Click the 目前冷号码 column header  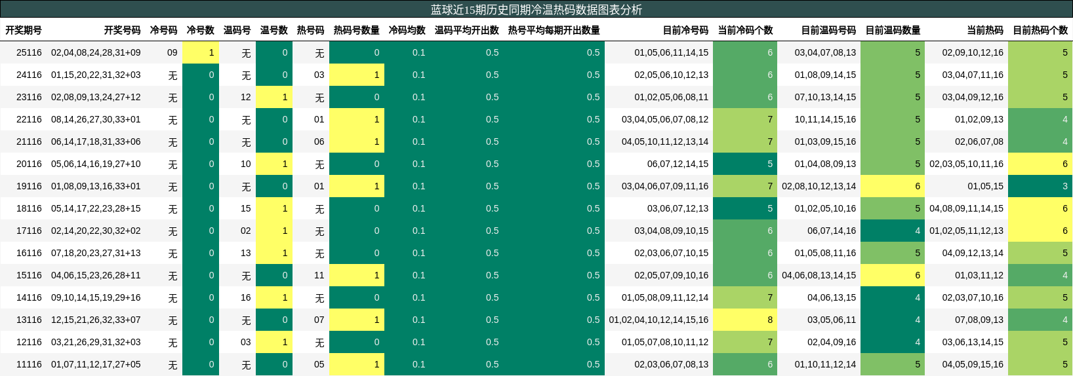click(x=685, y=30)
